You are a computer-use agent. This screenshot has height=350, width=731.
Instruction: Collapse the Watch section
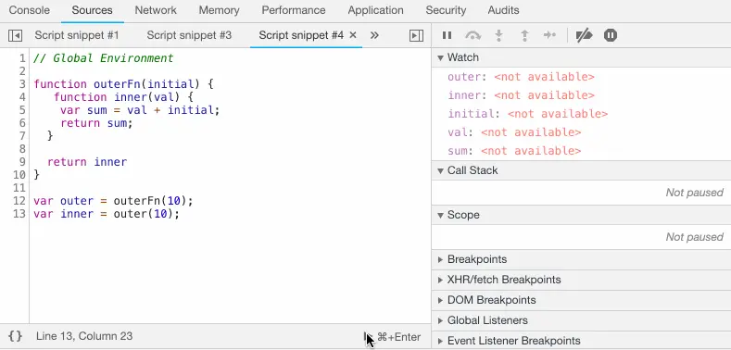(581, 57)
